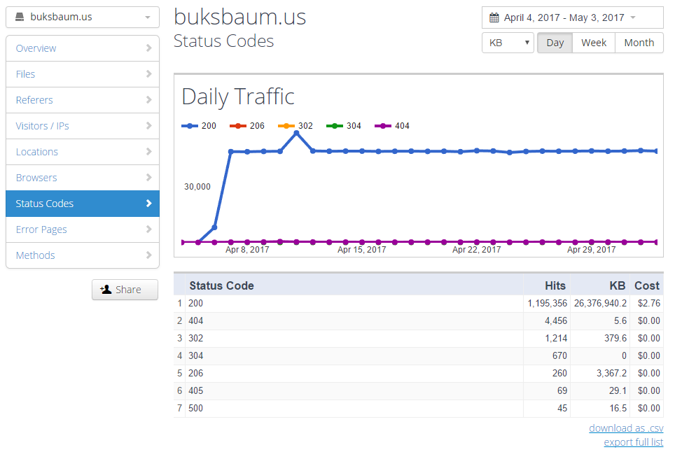Click the download as .csv link
This screenshot has width=675, height=459.
tap(626, 428)
